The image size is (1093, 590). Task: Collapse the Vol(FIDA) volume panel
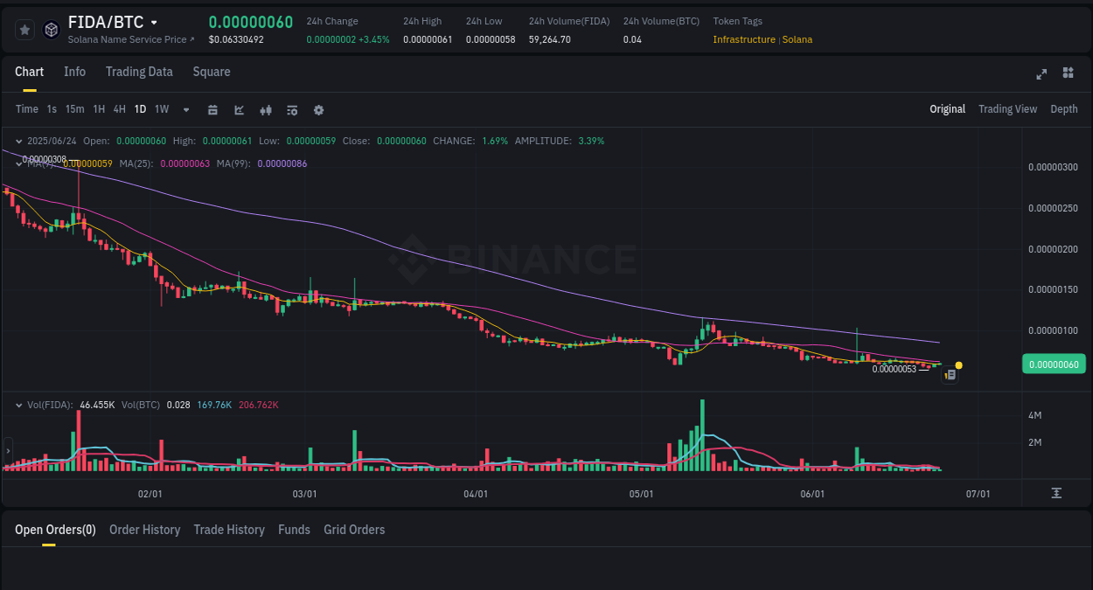[19, 405]
